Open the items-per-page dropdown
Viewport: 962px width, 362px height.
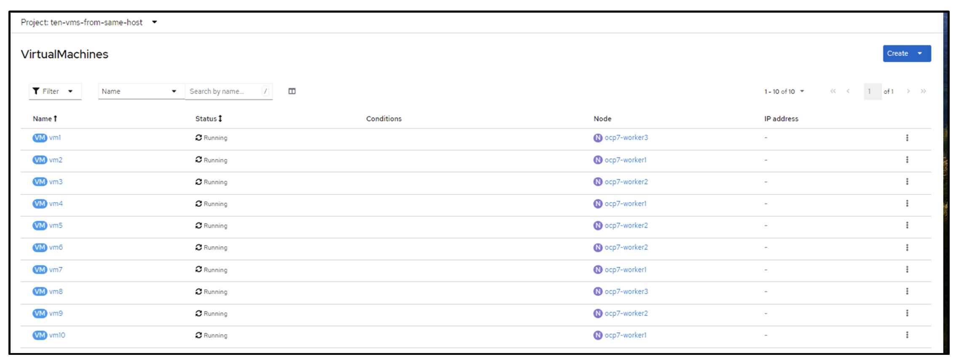click(x=784, y=91)
